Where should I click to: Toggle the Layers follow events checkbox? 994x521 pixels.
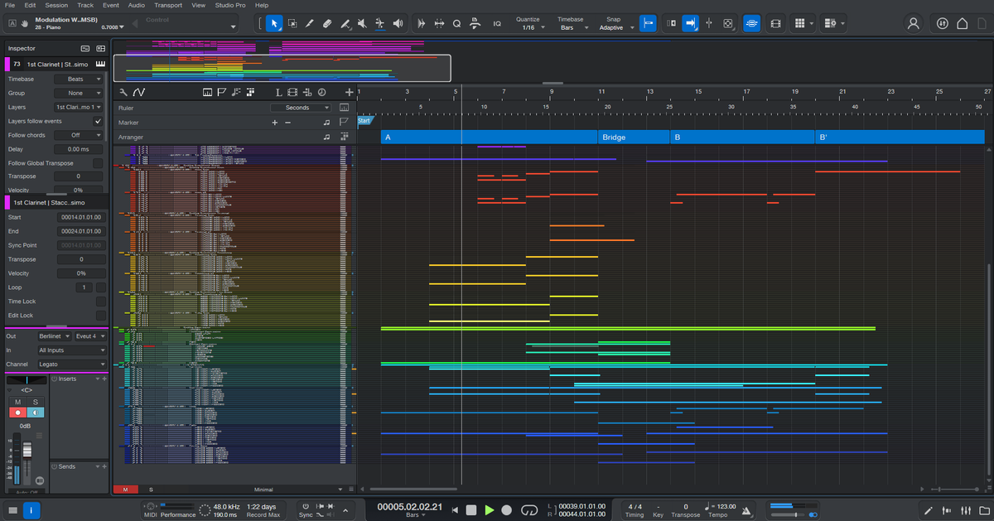tap(98, 121)
